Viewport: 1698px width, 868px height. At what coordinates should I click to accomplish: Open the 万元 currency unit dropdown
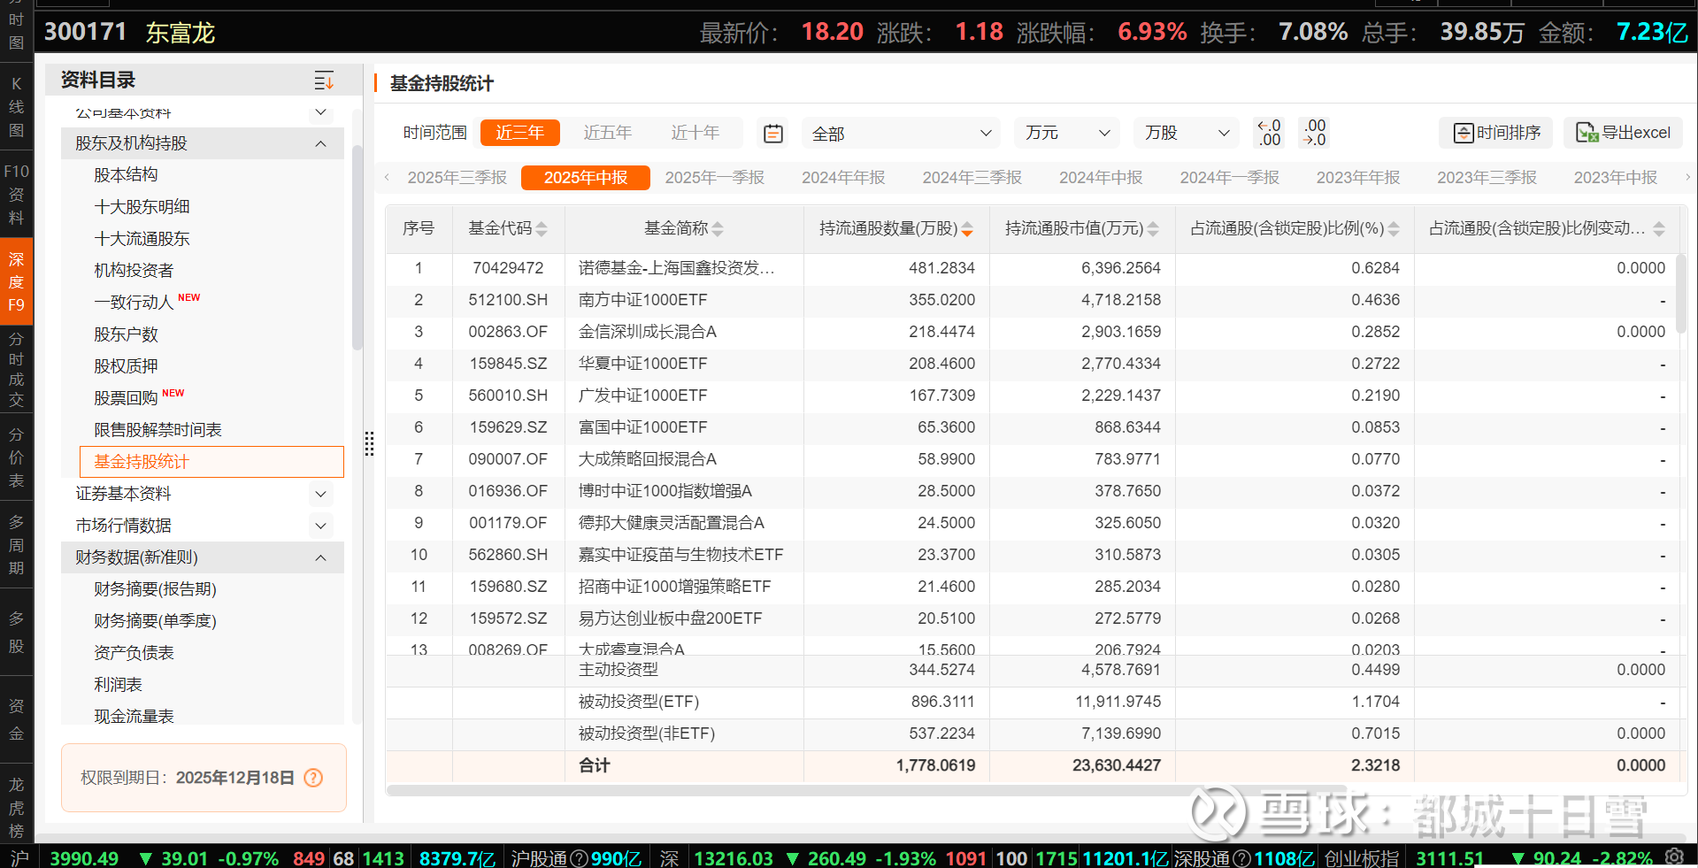(1066, 134)
